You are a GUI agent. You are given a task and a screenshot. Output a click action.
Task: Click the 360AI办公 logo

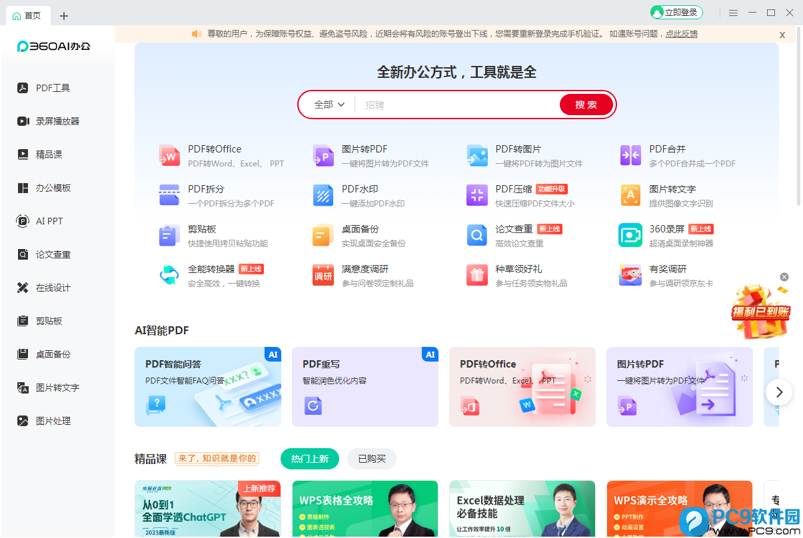[x=53, y=47]
